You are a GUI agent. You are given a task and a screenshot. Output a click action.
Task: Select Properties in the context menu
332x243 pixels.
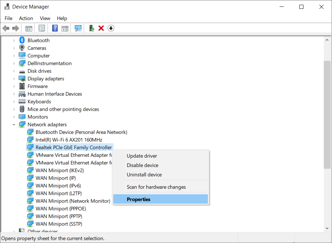(161, 199)
